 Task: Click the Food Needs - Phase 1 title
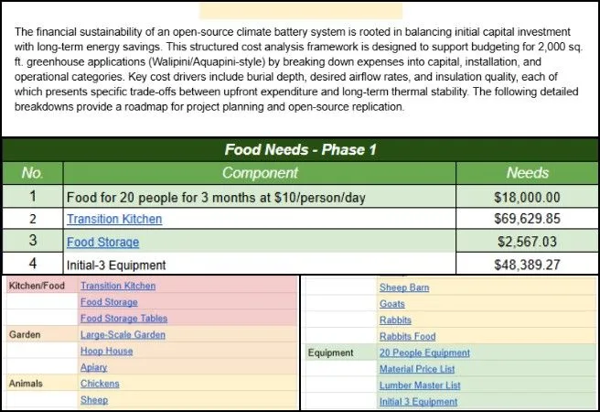pos(298,150)
